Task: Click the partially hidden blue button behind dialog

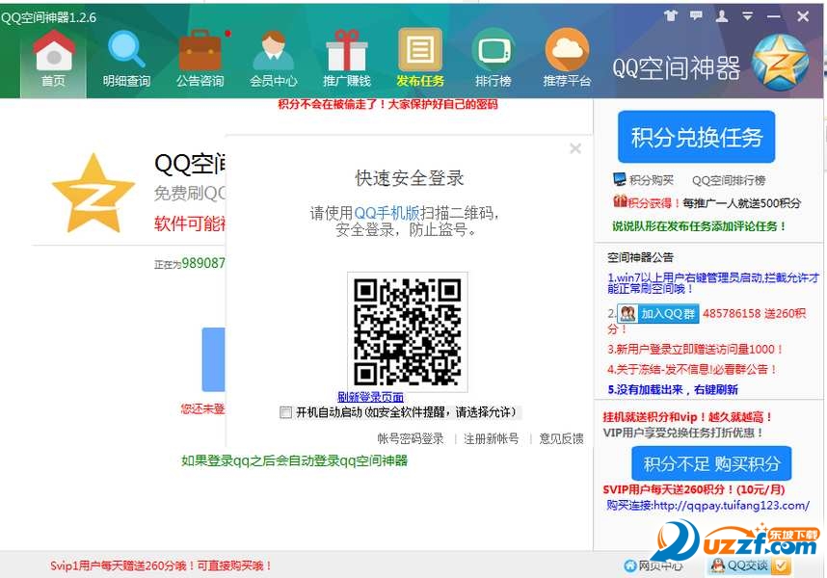Action: pos(213,359)
